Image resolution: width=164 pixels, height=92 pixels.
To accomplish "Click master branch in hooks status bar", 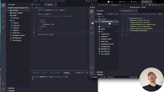I will [94, 77].
